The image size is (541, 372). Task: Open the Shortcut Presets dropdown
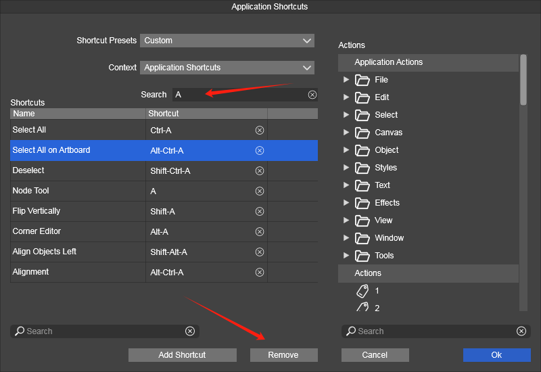coord(227,41)
